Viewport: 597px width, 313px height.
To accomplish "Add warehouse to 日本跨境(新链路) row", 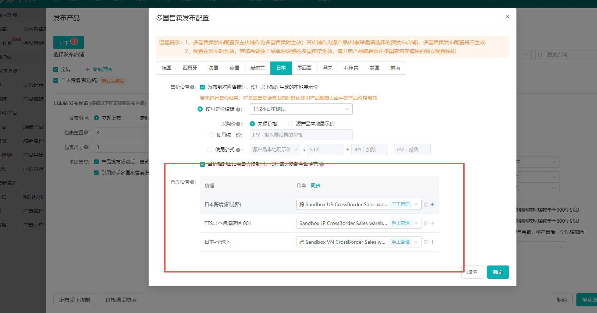I will tap(433, 204).
